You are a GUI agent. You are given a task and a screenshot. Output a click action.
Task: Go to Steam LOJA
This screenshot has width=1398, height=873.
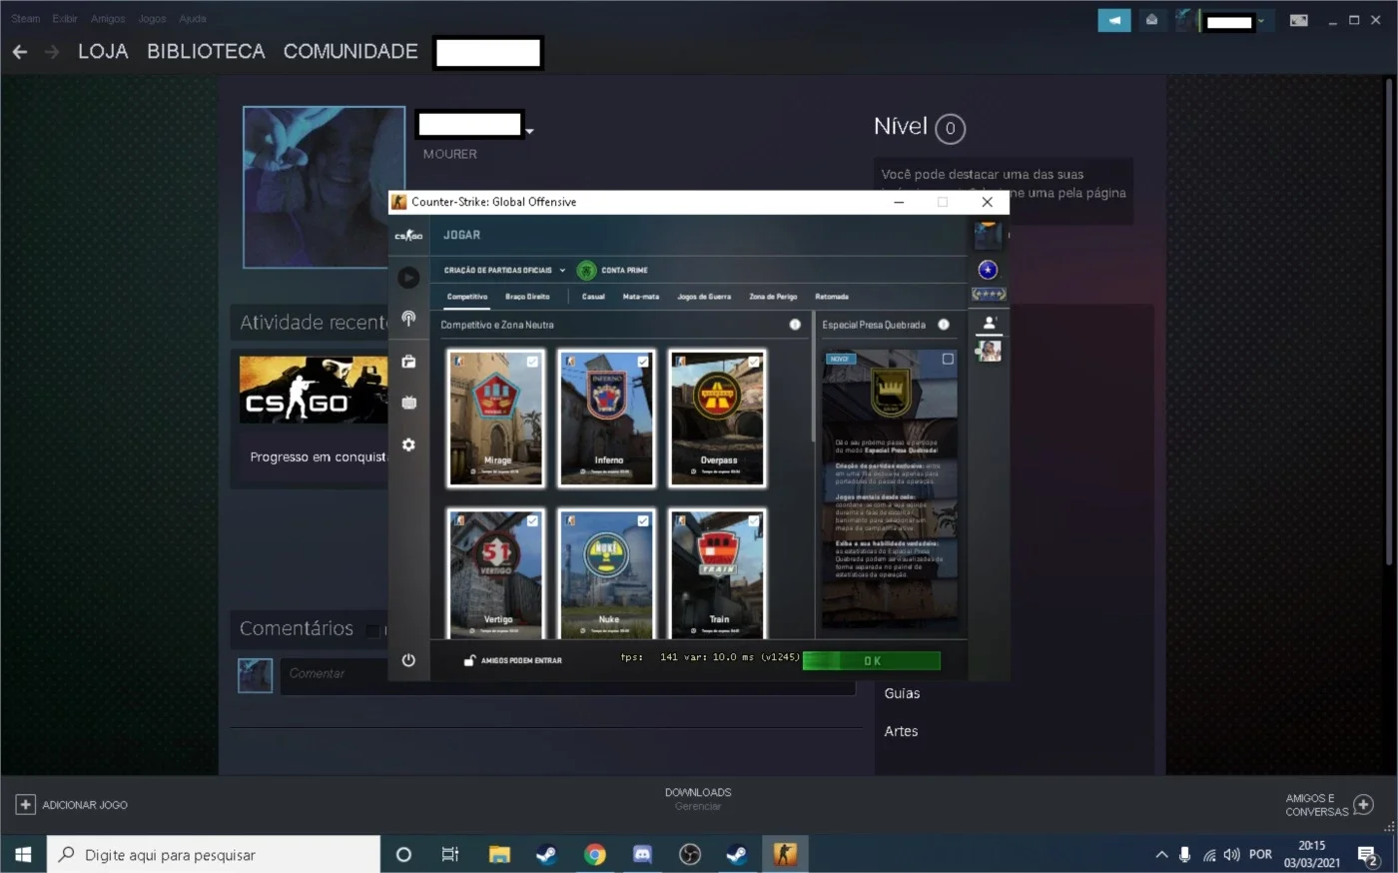click(x=103, y=52)
